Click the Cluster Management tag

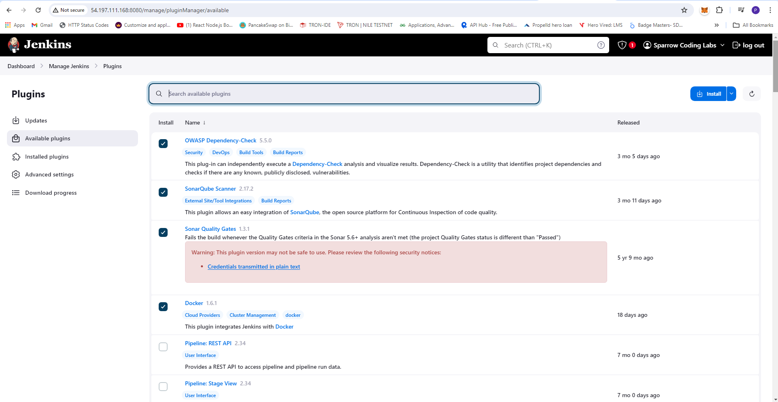pyautogui.click(x=252, y=315)
